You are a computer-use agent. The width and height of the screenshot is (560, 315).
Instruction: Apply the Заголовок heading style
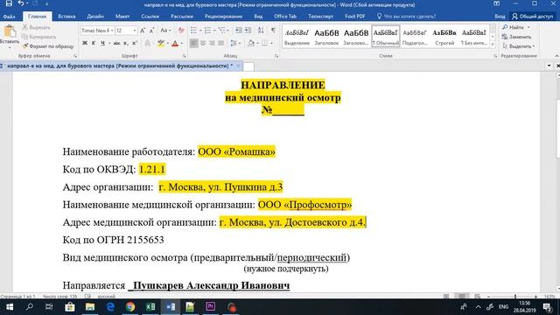pyautogui.click(x=326, y=36)
